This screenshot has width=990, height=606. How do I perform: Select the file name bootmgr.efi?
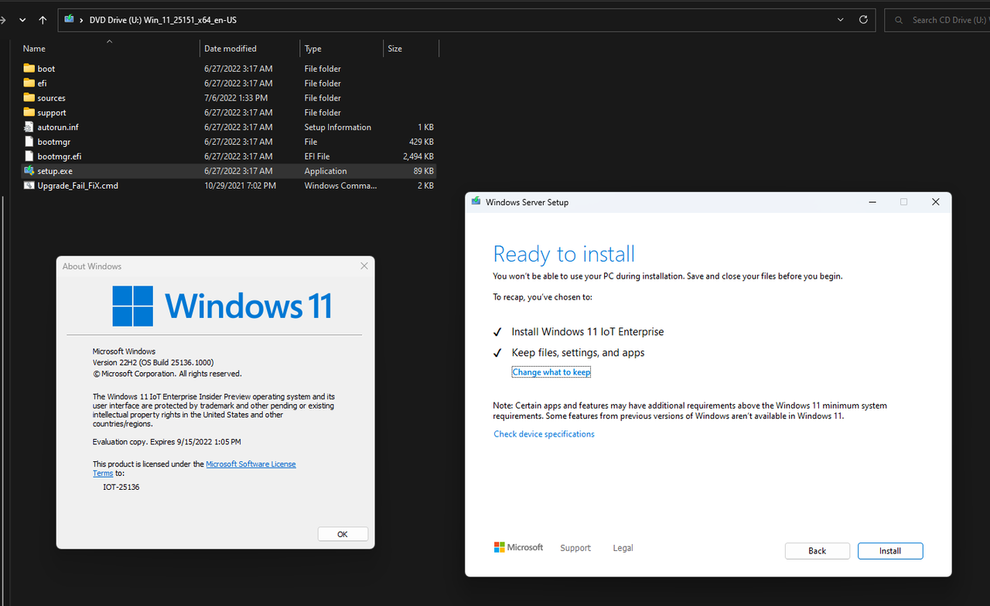tap(60, 156)
